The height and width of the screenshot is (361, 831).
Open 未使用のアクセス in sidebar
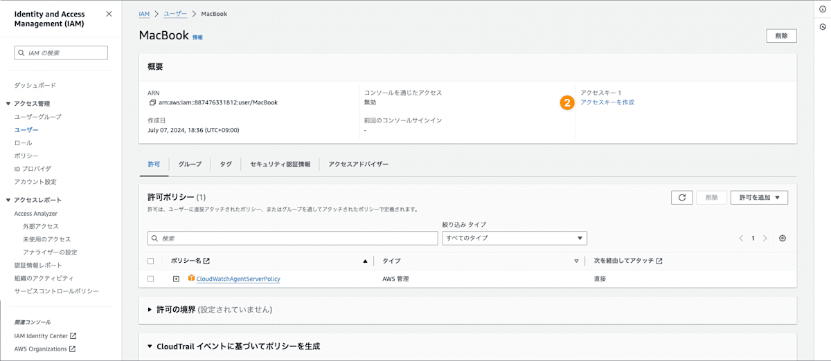[x=46, y=239]
